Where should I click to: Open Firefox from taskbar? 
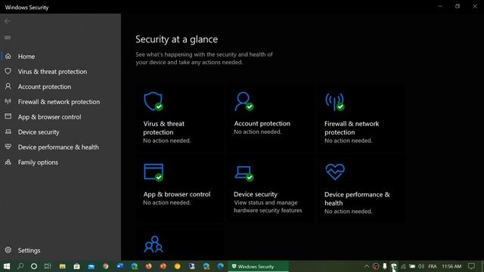(149, 266)
